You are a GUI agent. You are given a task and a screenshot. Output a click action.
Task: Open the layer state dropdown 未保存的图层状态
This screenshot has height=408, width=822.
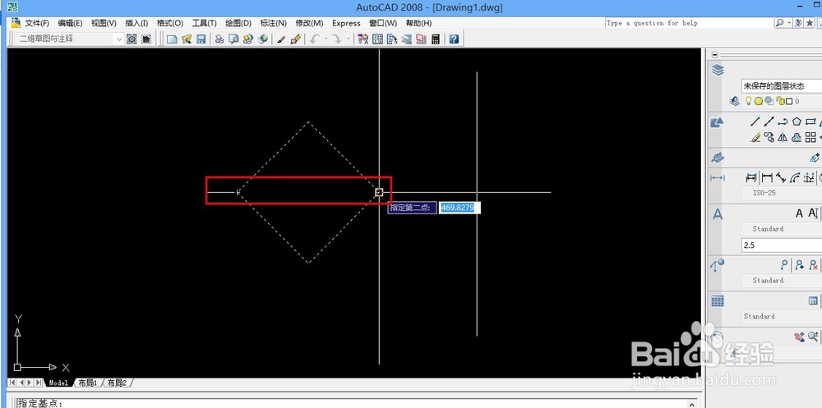(782, 86)
